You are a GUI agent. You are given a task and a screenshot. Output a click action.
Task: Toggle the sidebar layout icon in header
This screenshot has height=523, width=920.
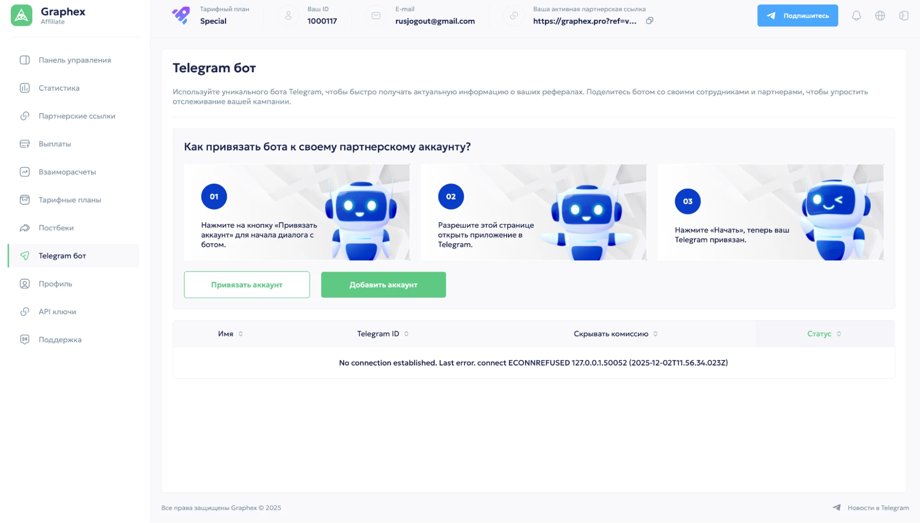(904, 16)
